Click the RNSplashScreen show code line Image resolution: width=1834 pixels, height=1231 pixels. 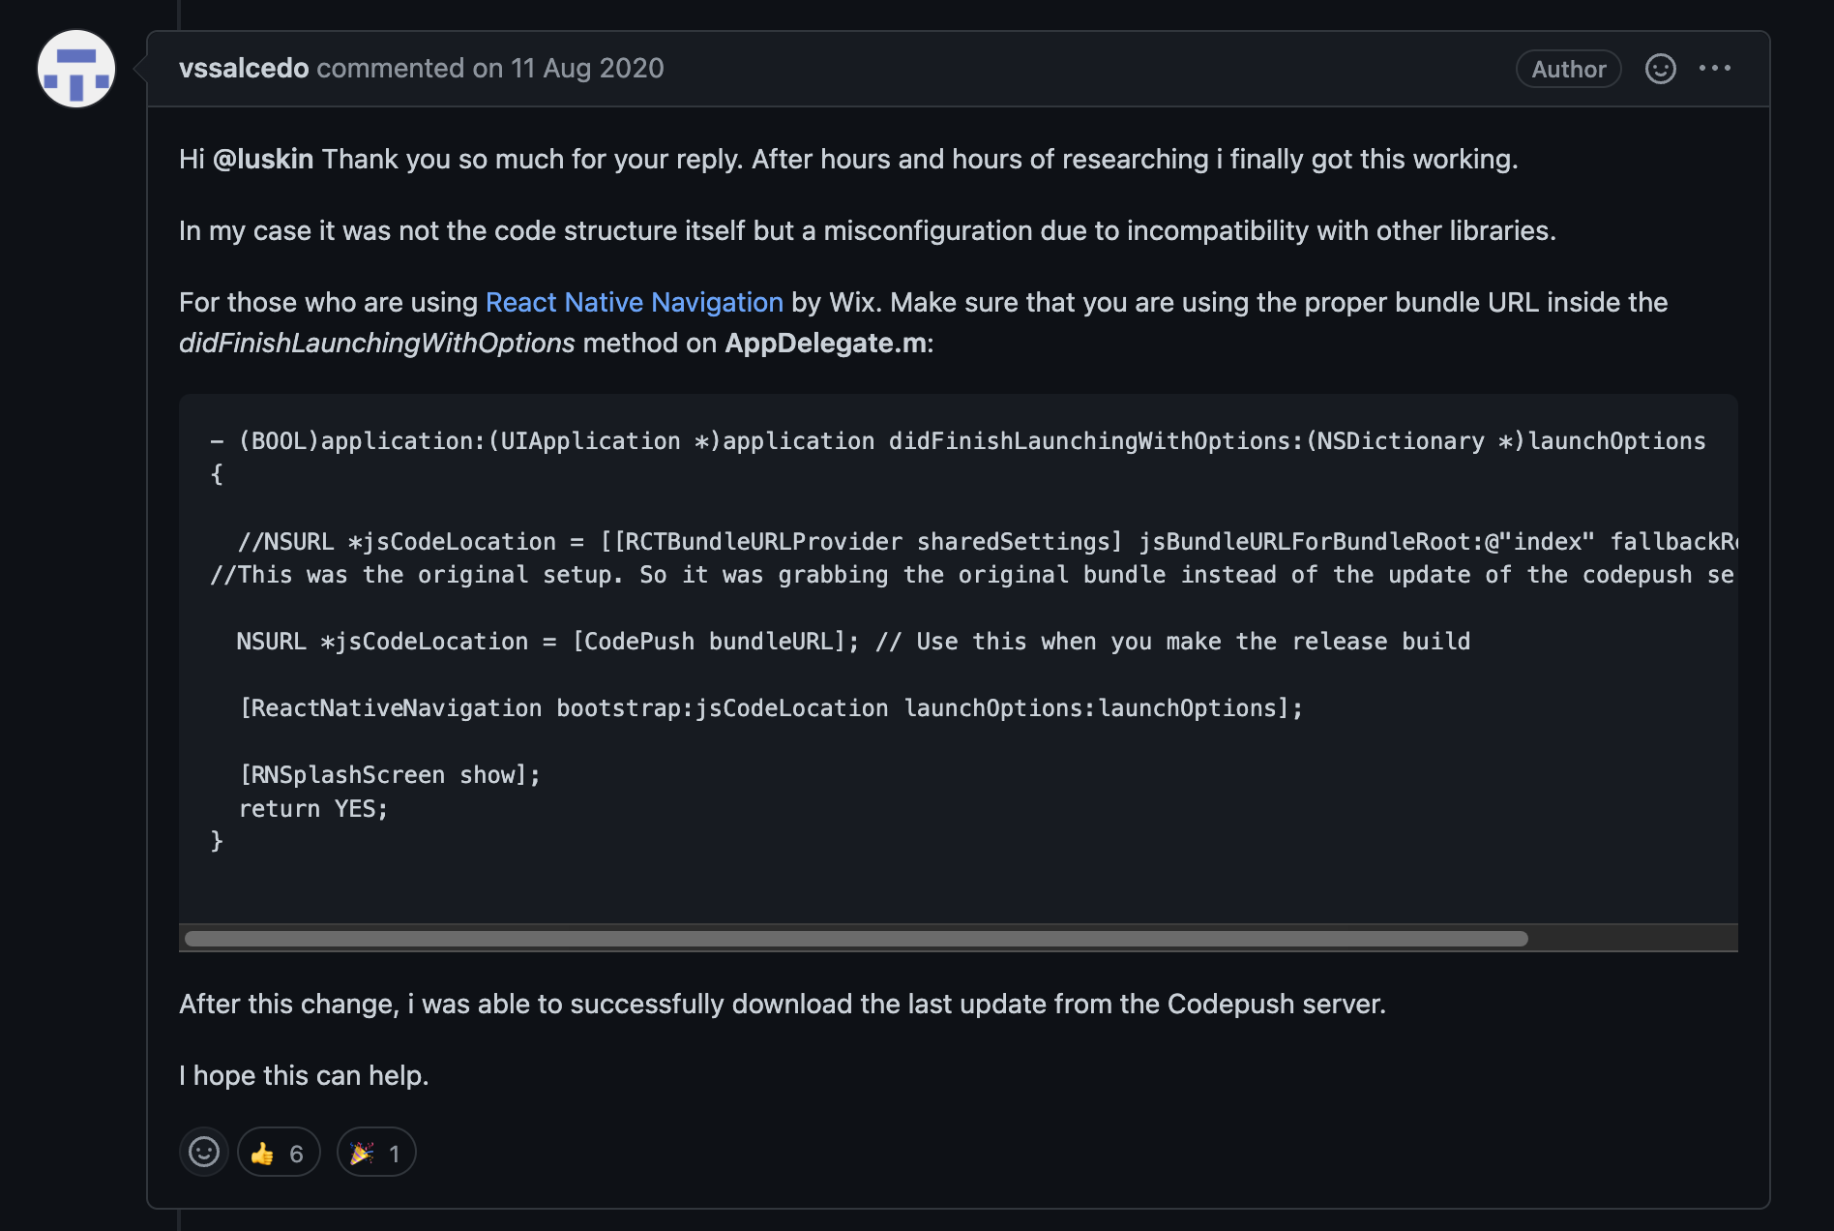[x=389, y=774]
